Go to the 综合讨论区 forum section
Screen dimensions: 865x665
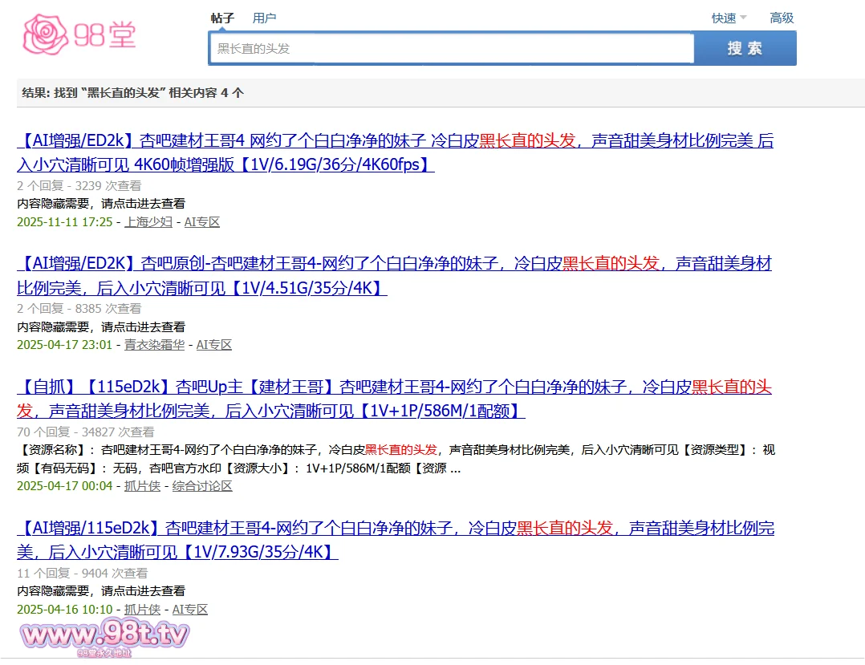click(202, 486)
